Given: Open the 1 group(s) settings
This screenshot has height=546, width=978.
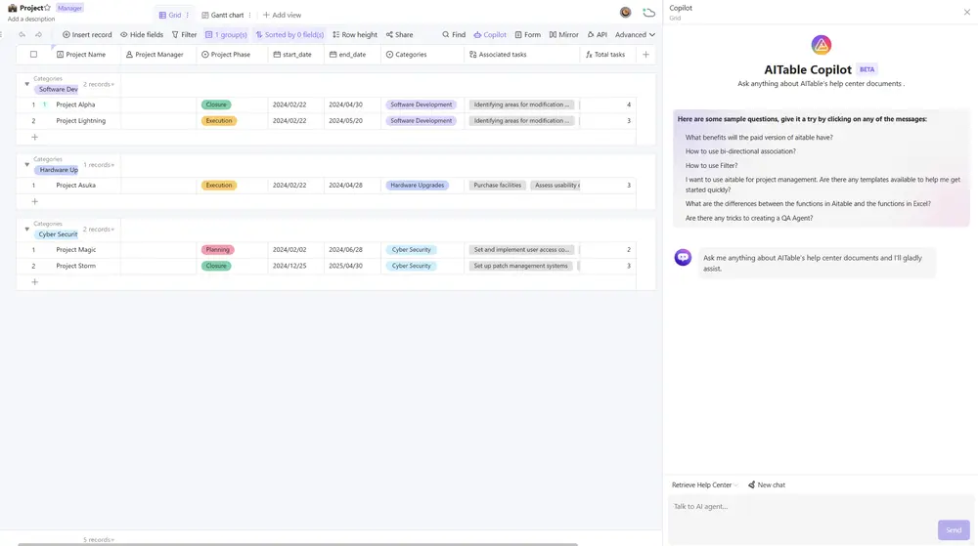Looking at the screenshot, I should [x=226, y=35].
